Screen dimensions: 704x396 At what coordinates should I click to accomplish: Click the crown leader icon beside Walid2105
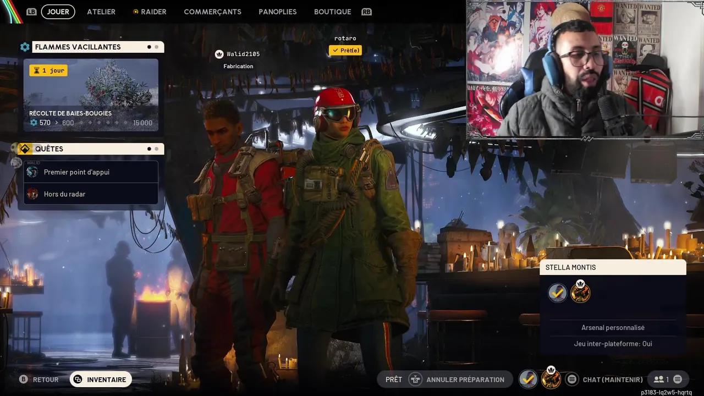point(219,54)
